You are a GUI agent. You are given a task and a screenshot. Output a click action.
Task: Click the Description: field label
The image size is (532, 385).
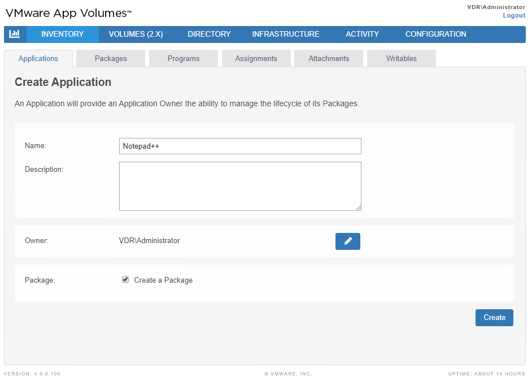(x=44, y=170)
